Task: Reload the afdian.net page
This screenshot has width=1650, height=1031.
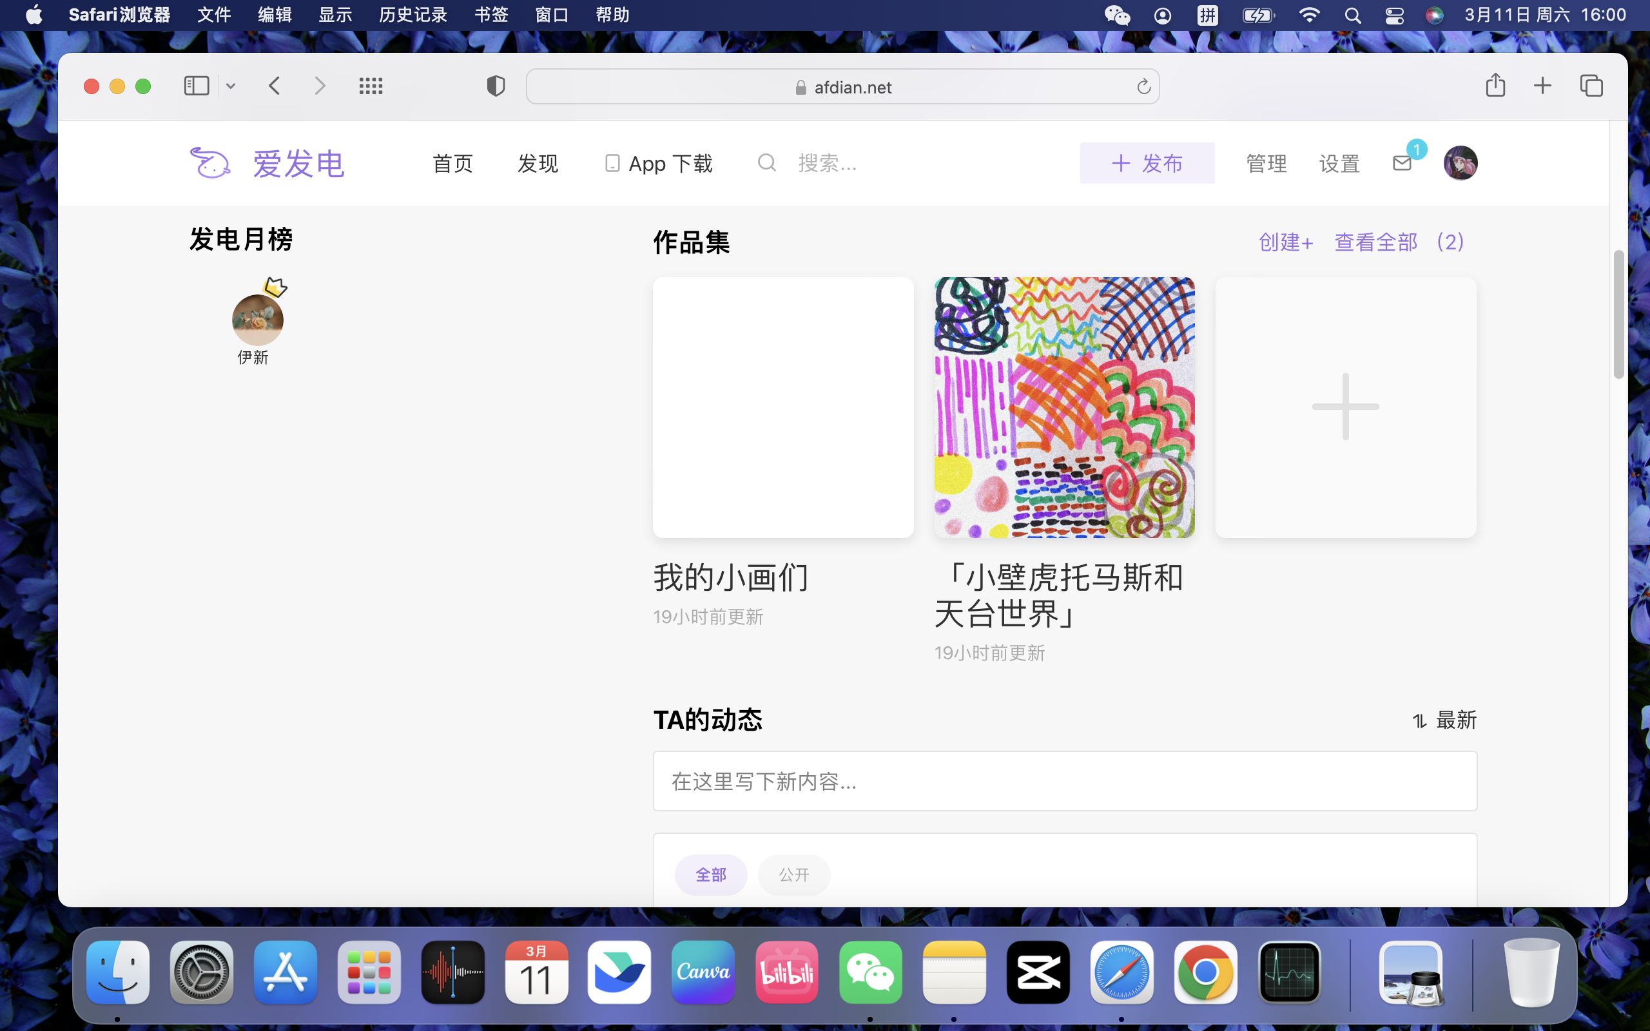Action: coord(1143,86)
